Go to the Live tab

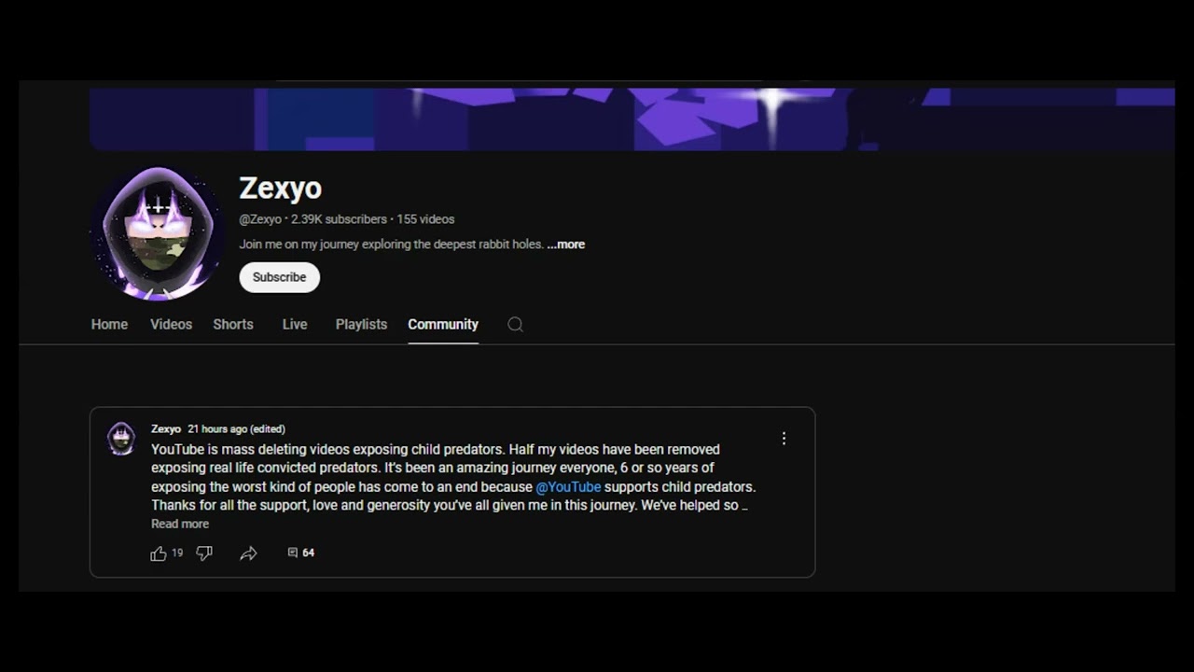[295, 324]
